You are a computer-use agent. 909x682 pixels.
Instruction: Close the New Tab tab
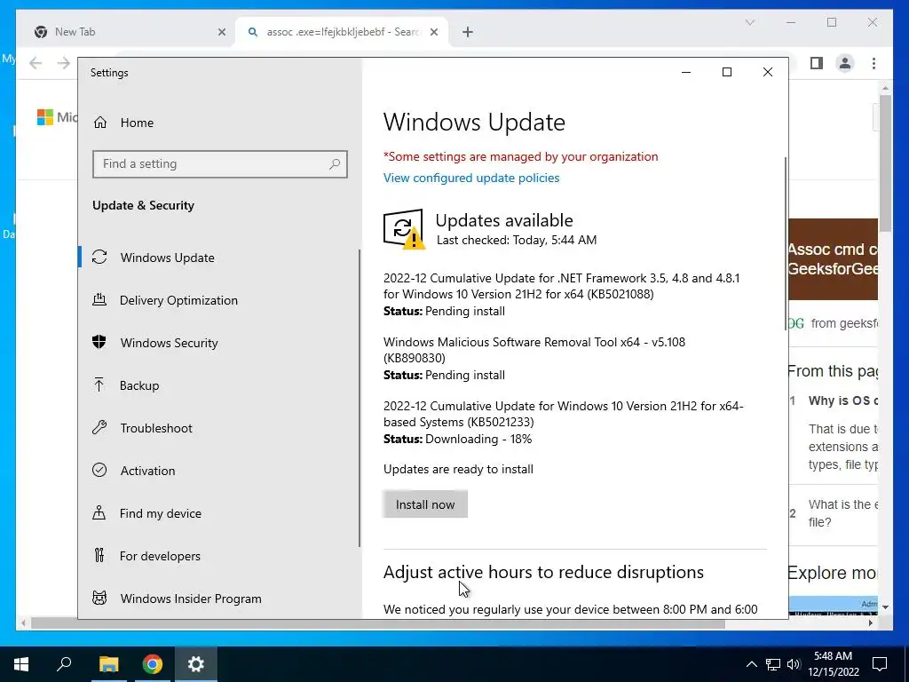click(221, 33)
